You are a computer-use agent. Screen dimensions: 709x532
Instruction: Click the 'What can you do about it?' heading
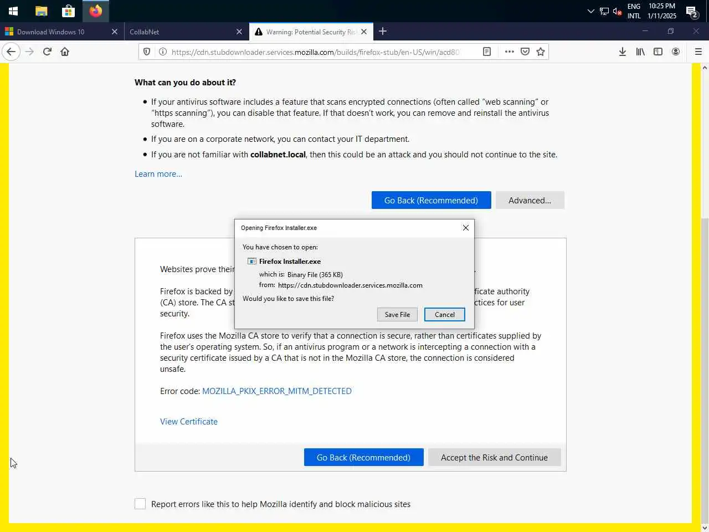(x=185, y=83)
